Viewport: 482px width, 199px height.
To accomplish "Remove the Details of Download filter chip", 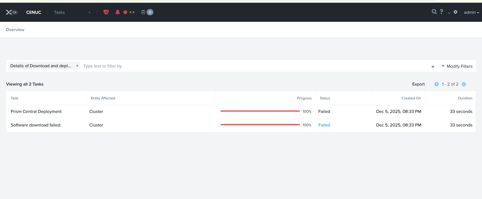I will [77, 66].
